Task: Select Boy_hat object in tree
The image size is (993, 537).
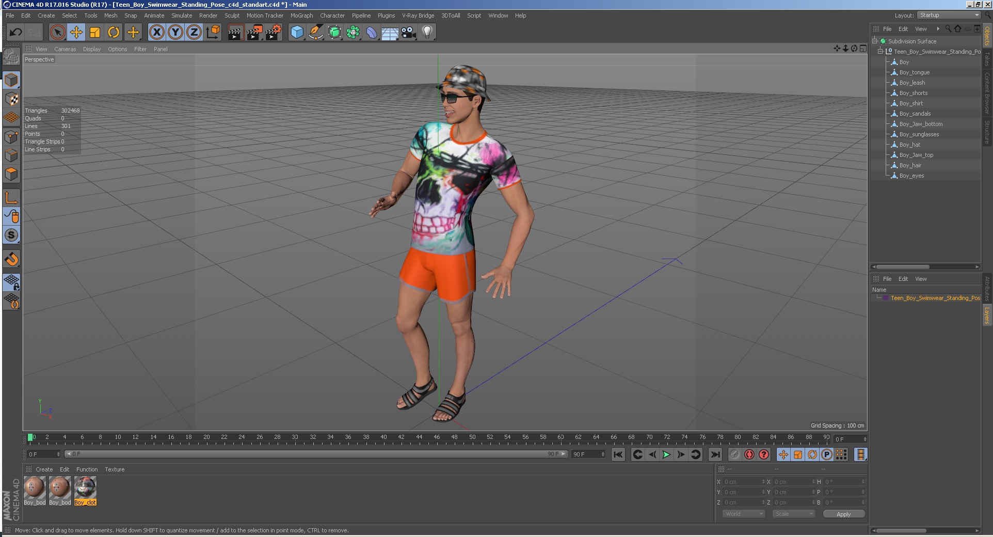Action: point(910,145)
